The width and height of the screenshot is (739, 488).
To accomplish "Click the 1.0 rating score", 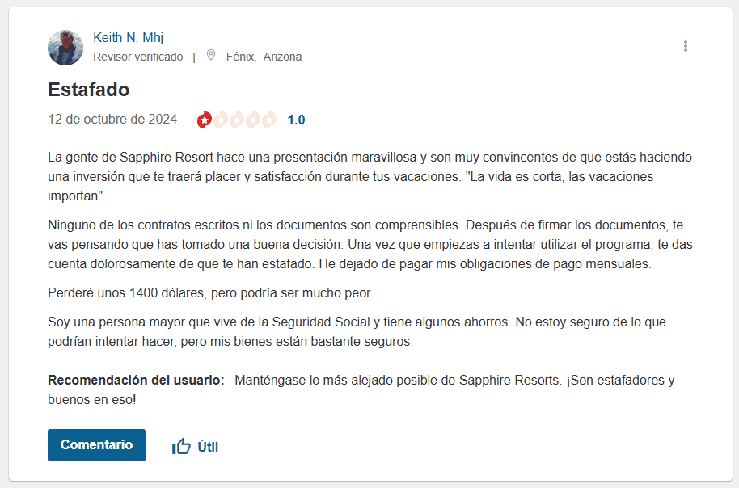I will pos(296,120).
